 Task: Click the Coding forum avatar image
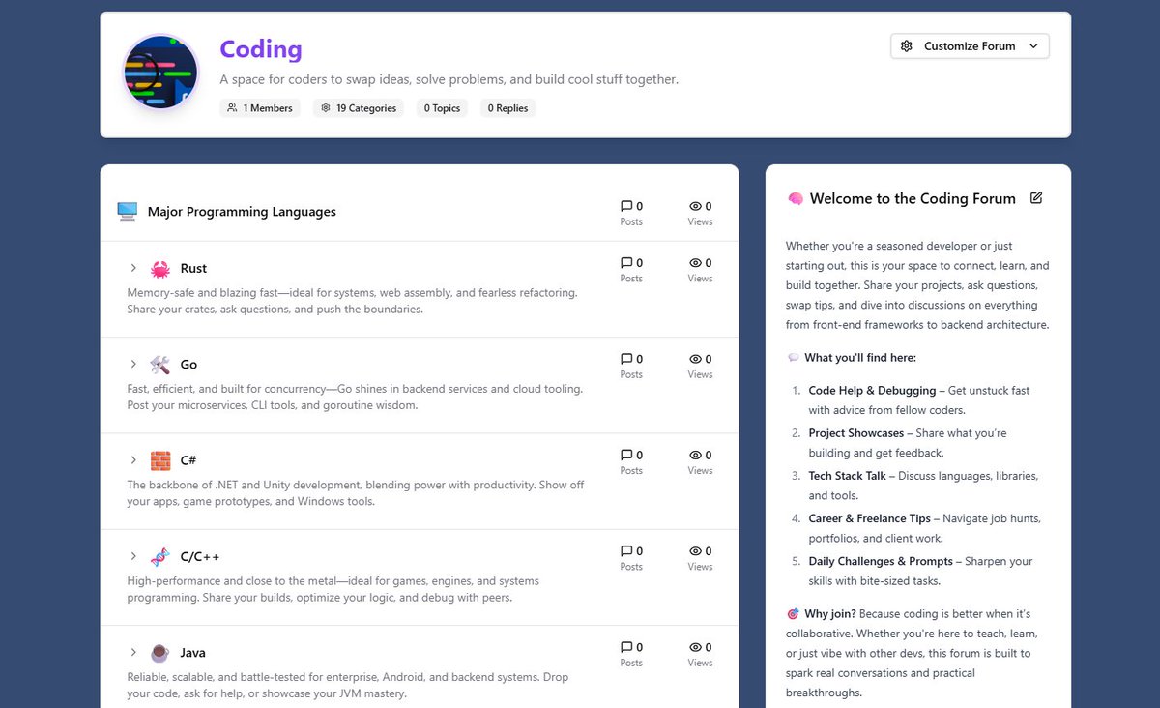click(159, 72)
